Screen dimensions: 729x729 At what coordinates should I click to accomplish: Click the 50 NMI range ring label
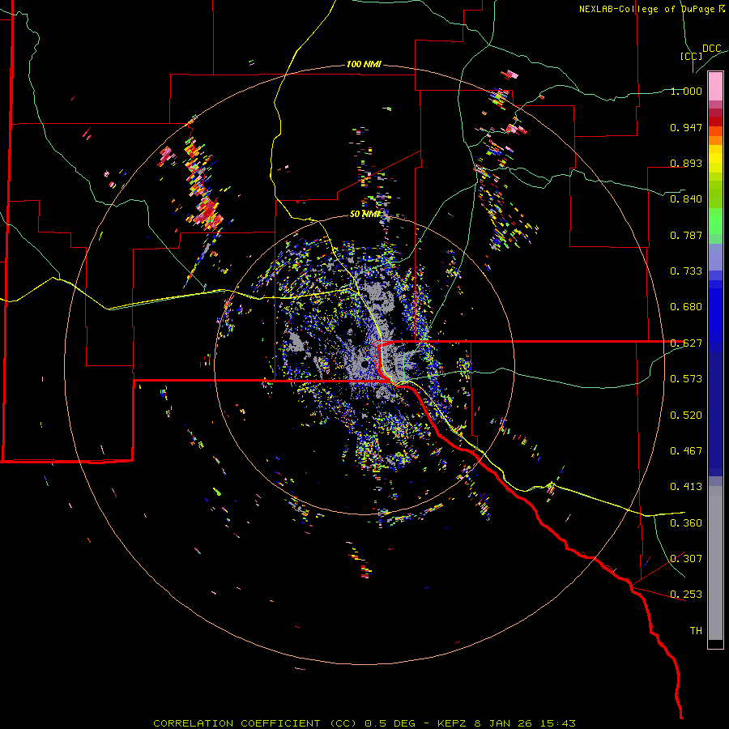click(x=365, y=214)
